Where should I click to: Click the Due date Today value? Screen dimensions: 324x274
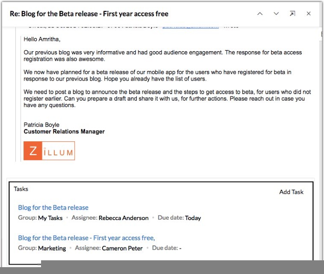[193, 218]
